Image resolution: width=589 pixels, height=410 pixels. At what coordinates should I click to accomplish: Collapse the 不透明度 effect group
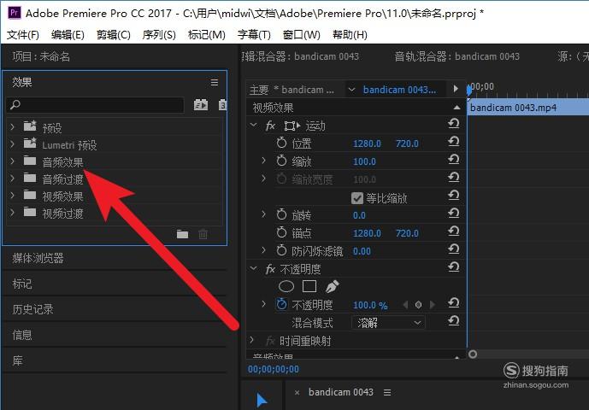(254, 268)
